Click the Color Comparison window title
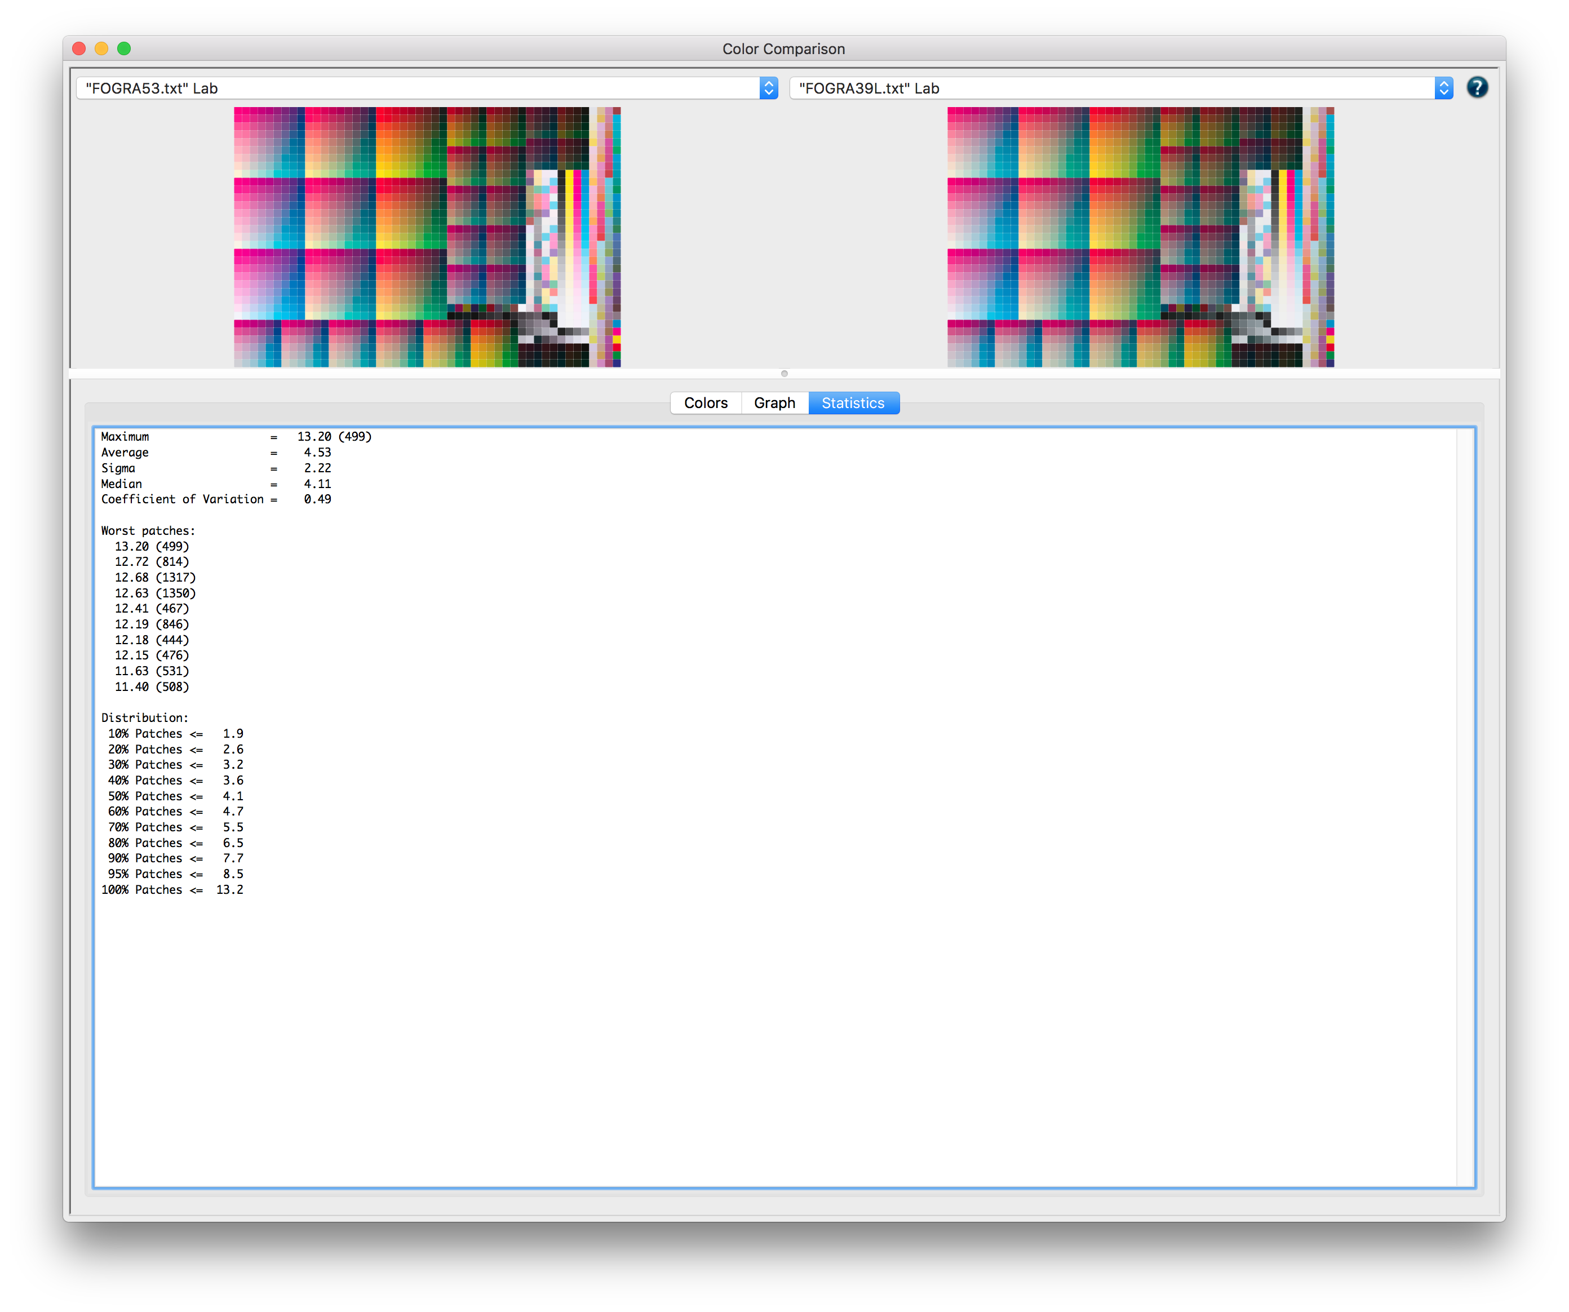The image size is (1569, 1312). click(x=784, y=48)
